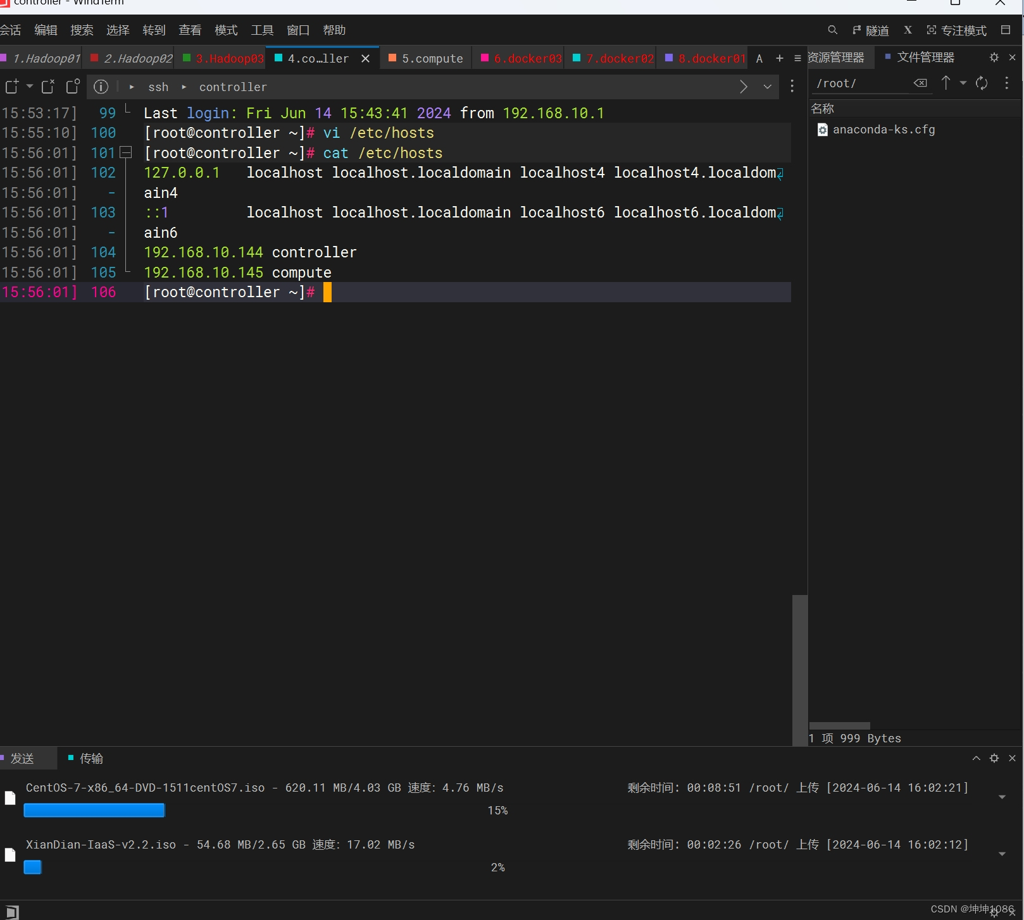Expand the CentOS-7 transfer options dropdown
Screen dimensions: 1024x920
click(1002, 797)
